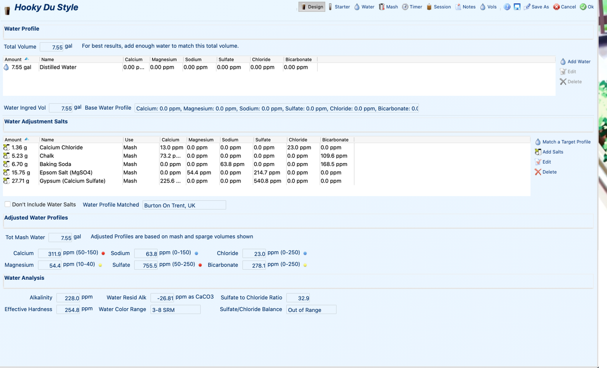Screen dimensions: 607x368
Task: Sort salts list by Amount column header
Action: tap(21, 139)
